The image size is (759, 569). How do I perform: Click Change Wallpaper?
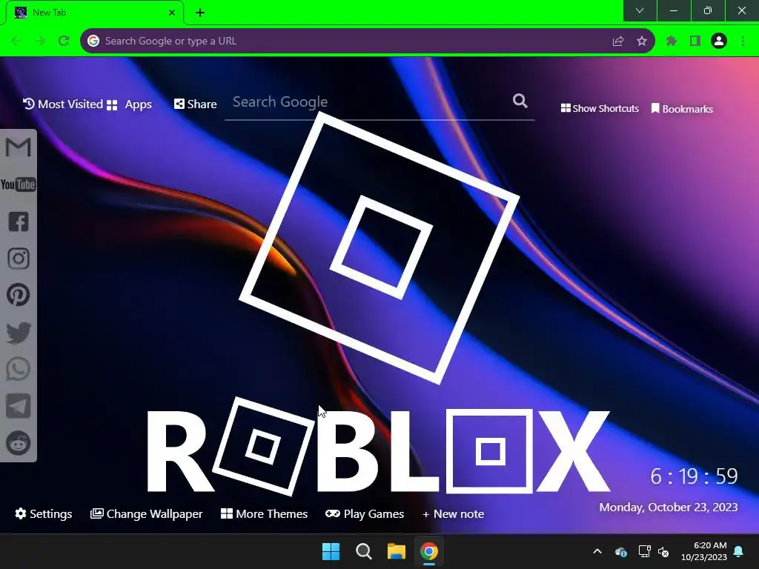(146, 514)
